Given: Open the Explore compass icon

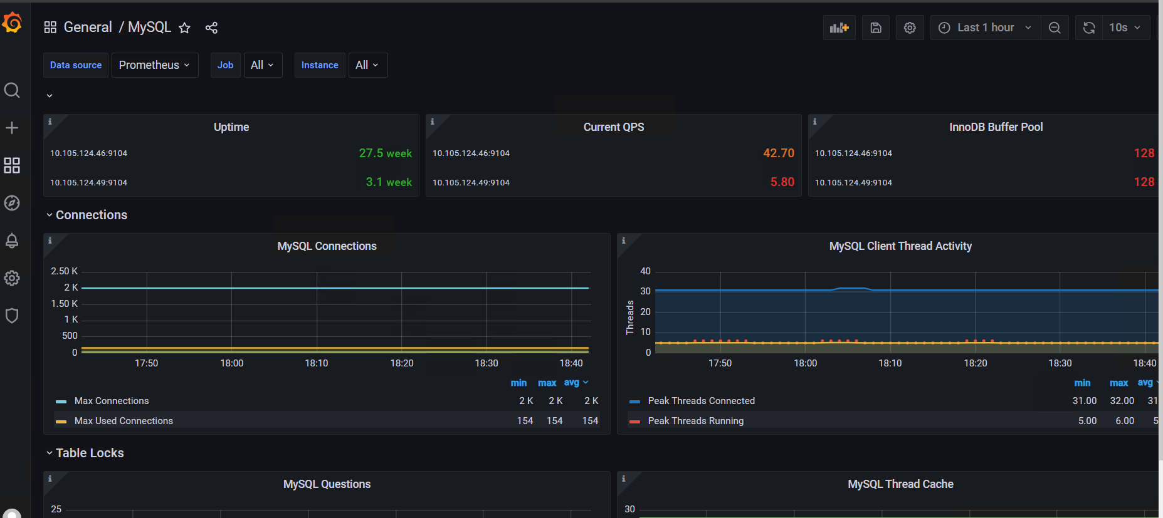Looking at the screenshot, I should (x=12, y=203).
